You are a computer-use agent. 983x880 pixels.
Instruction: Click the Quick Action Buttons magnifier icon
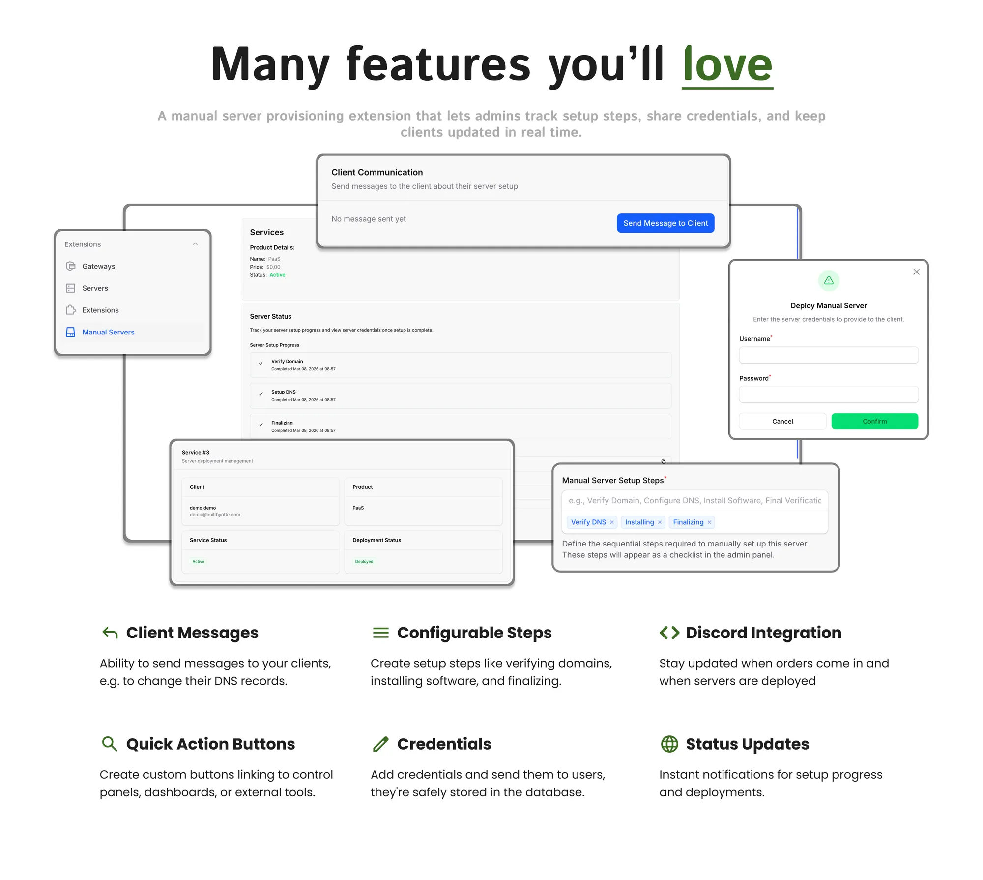[x=109, y=744]
